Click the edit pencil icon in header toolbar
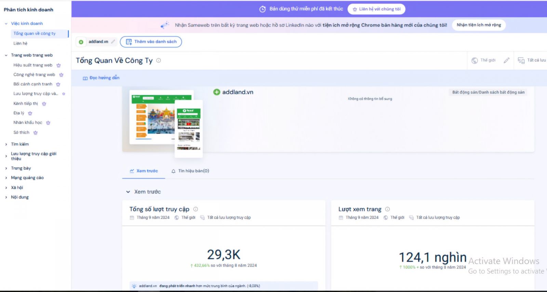The width and height of the screenshot is (547, 292). tap(506, 60)
